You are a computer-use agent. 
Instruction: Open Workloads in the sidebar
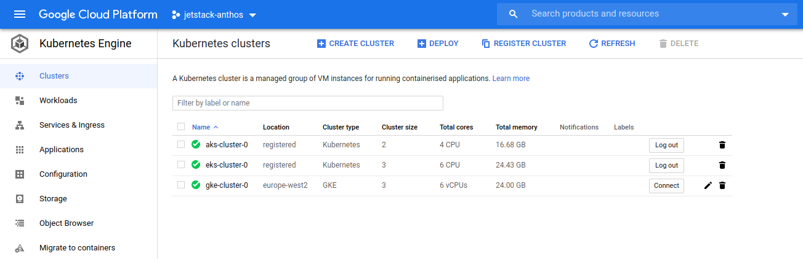(x=79, y=101)
